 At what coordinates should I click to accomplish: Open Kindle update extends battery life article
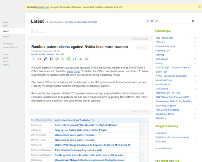89,155
